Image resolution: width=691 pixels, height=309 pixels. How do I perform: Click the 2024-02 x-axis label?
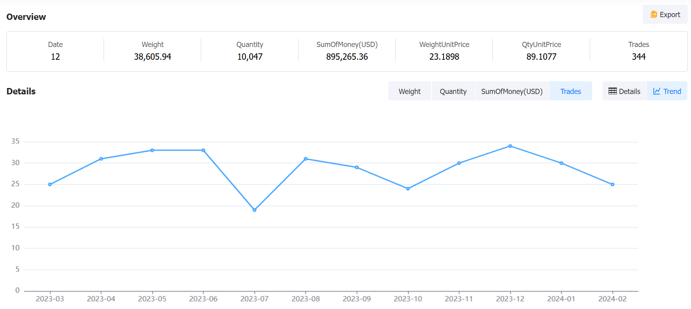coord(612,299)
